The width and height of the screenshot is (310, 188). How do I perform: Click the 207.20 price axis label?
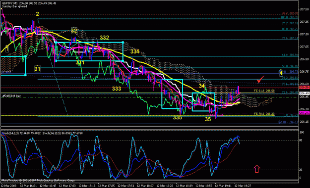point(304,34)
